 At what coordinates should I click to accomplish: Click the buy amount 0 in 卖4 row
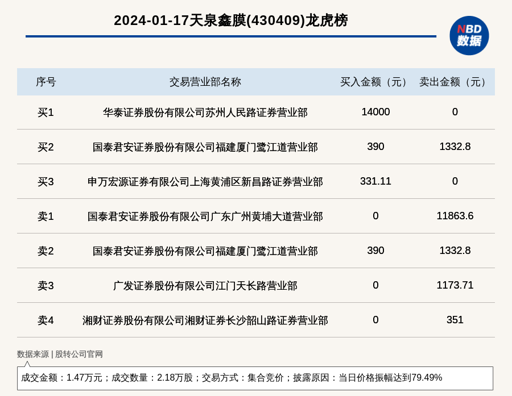coord(375,320)
